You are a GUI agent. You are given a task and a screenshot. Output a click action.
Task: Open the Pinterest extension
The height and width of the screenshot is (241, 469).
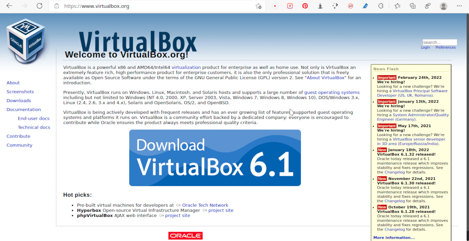point(305,6)
